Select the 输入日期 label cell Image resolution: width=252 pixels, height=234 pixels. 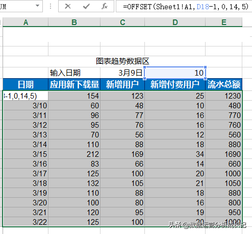pos(74,73)
